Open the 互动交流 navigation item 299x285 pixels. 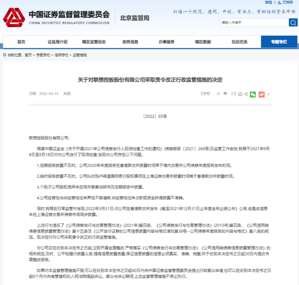[239, 42]
